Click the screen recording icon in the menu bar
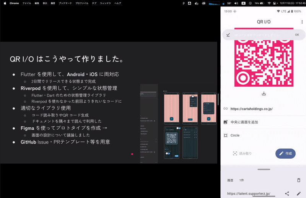The image size is (306, 198). 250,3
